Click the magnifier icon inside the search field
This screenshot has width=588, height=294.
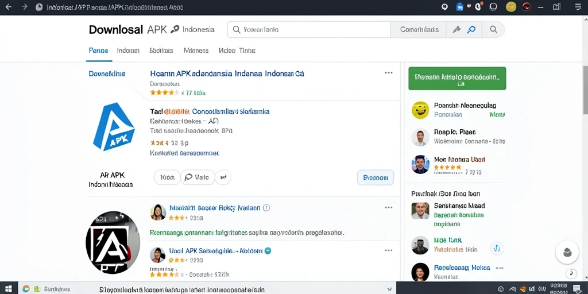click(236, 29)
